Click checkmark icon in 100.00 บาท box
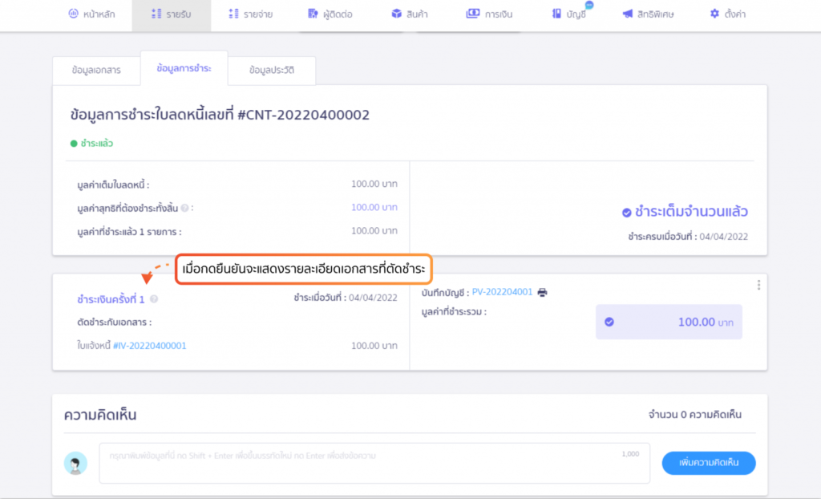This screenshot has height=499, width=821. (x=609, y=322)
